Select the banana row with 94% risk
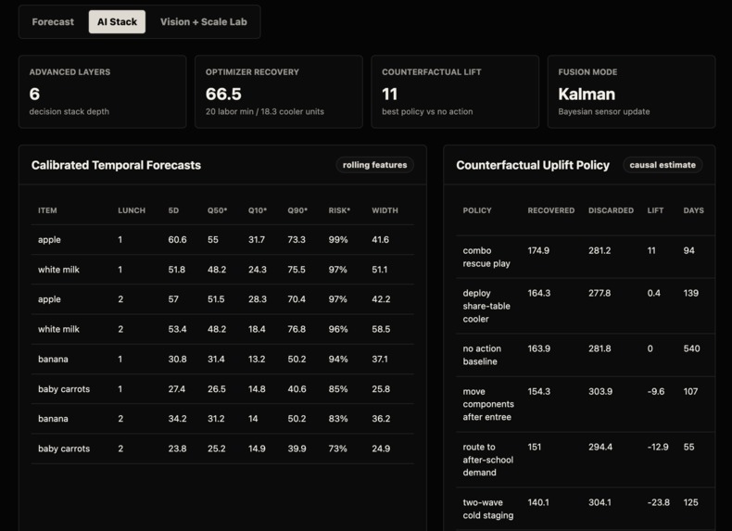This screenshot has height=531, width=732. [222, 360]
